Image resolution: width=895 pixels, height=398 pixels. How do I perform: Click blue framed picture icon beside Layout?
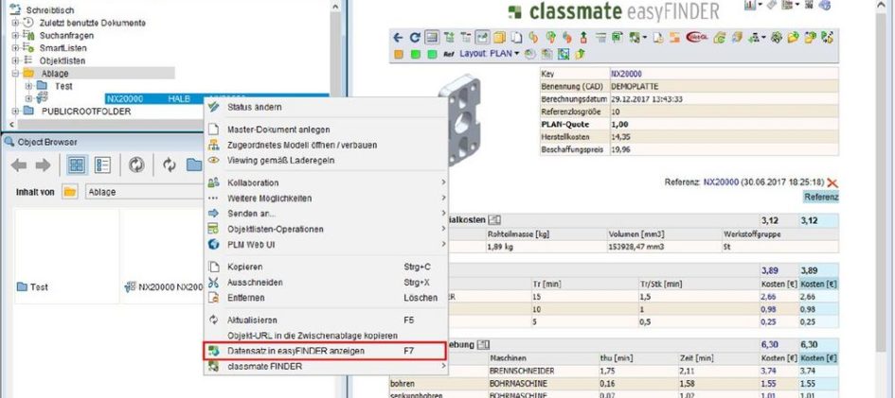pyautogui.click(x=563, y=54)
